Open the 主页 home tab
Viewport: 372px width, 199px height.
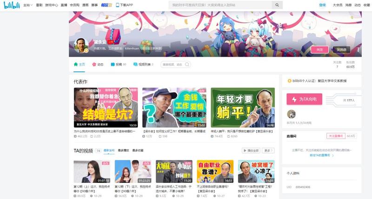coord(80,64)
